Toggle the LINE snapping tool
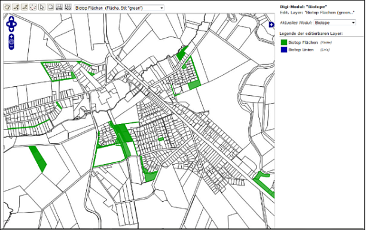Screen dimensions: 366x230 59,7
